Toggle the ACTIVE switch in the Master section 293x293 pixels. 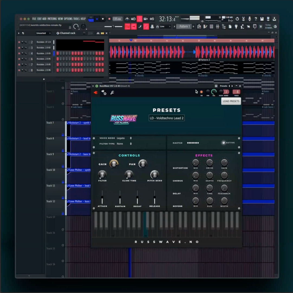point(223,143)
